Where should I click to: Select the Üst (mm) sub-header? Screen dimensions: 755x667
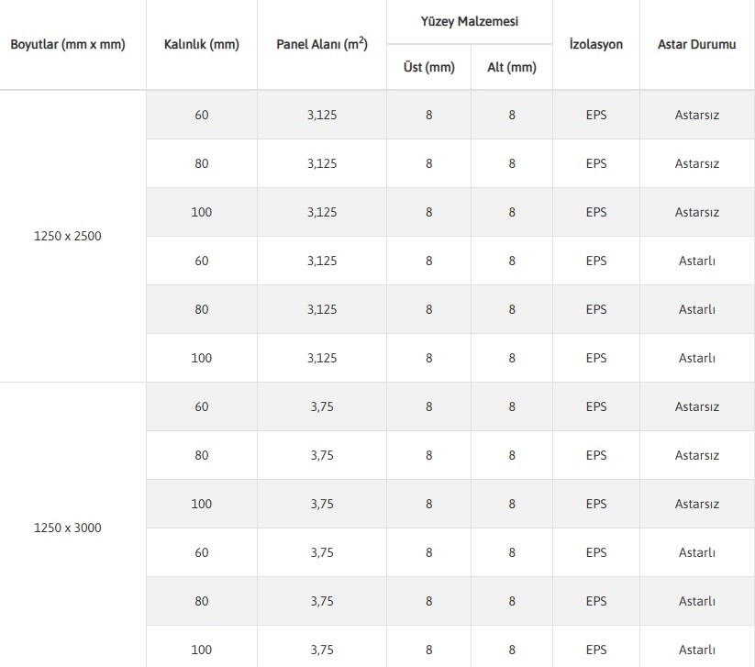pos(428,67)
